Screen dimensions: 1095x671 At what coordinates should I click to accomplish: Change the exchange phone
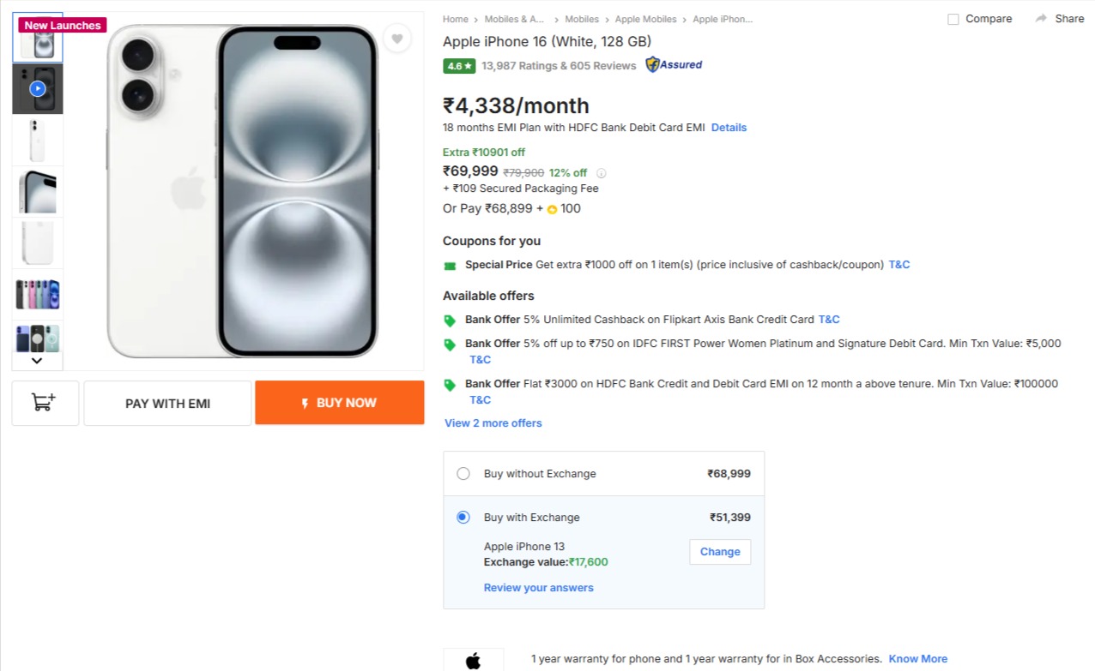(719, 551)
